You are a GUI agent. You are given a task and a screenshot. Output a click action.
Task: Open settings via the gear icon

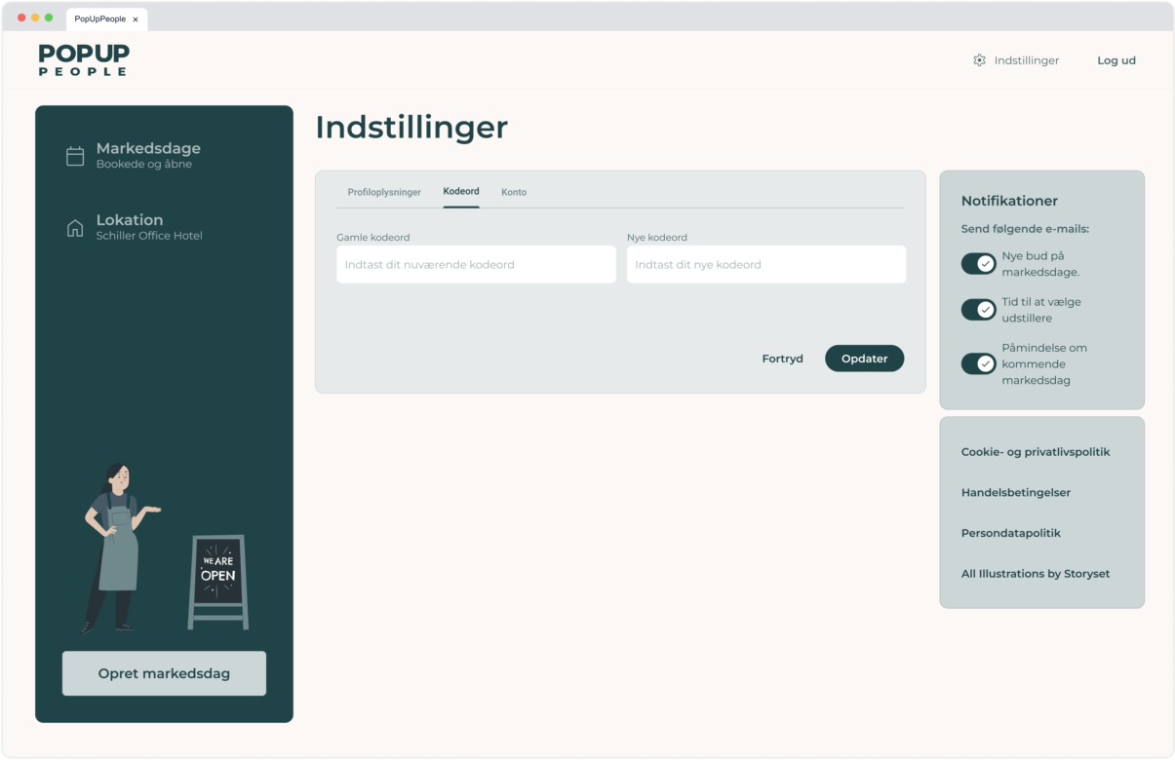(979, 60)
